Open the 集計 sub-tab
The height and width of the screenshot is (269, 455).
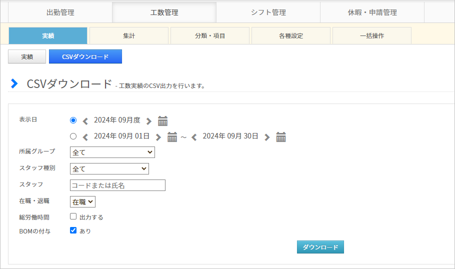click(129, 35)
